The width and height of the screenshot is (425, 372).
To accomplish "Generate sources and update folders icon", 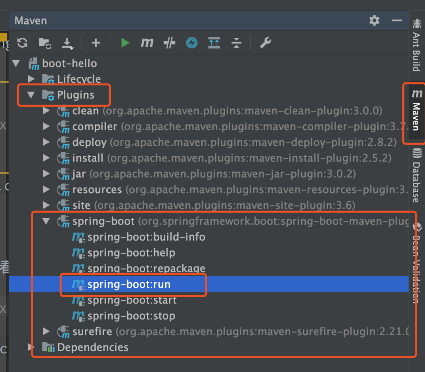I will [45, 43].
